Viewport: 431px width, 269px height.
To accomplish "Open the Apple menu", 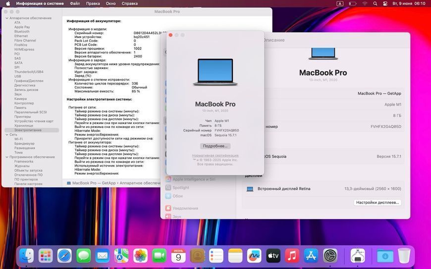I will (8, 3).
